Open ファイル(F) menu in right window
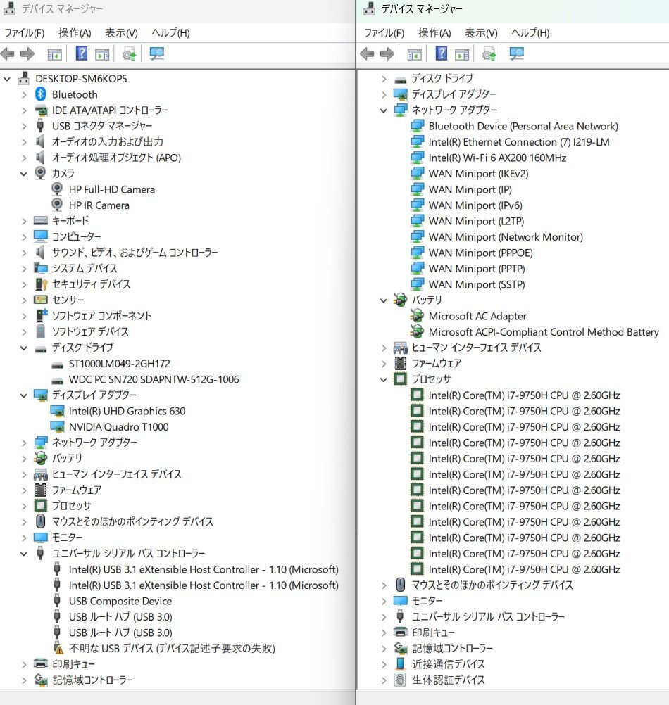Screen dimensions: 669x705 point(384,33)
